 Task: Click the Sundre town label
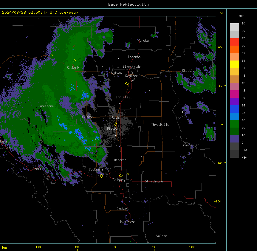click(87, 117)
